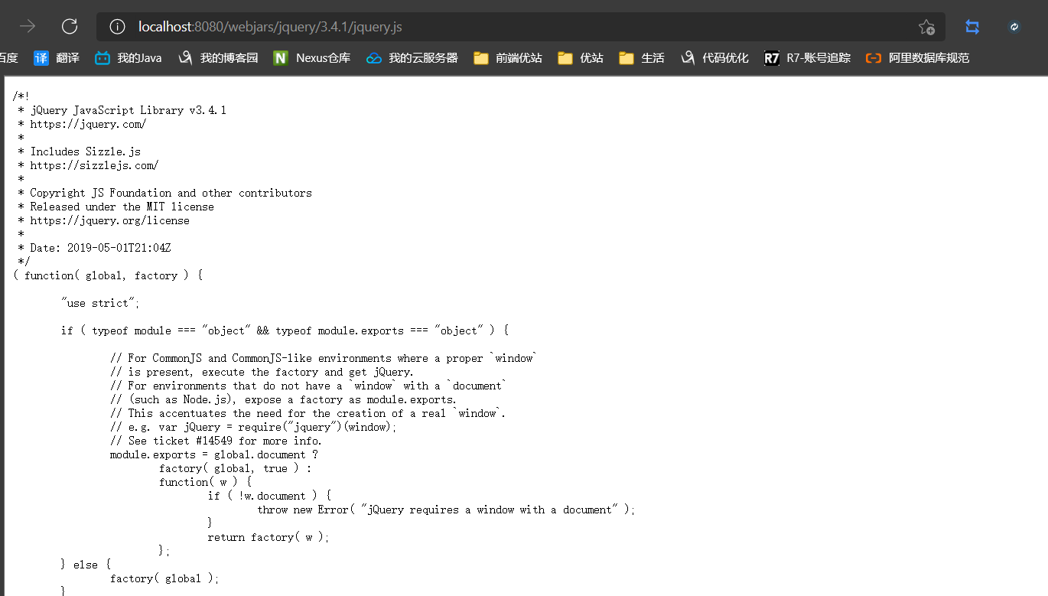The width and height of the screenshot is (1048, 596).
Task: Click the line "( function( global, factory ) {"
Action: [108, 275]
